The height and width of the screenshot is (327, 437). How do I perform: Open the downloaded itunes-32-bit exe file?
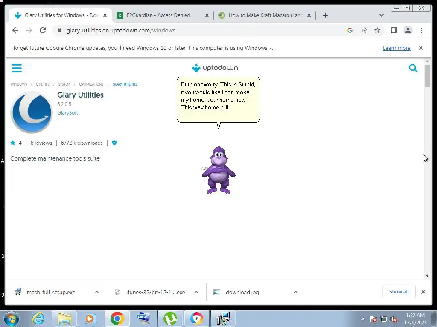pos(155,292)
